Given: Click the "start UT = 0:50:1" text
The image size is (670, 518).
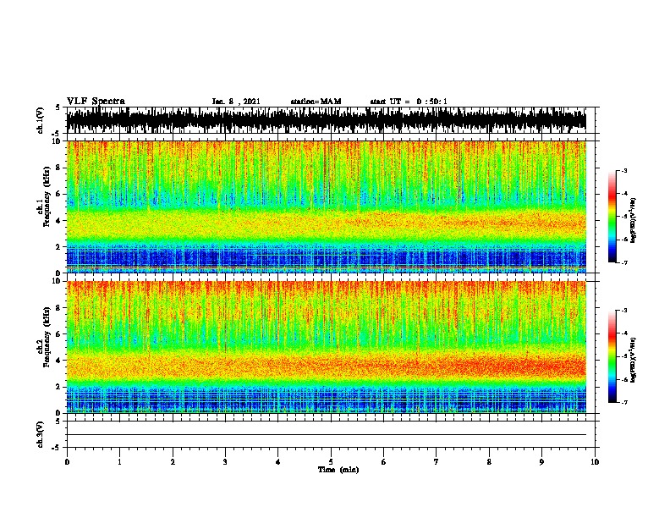Looking at the screenshot, I should click(409, 102).
